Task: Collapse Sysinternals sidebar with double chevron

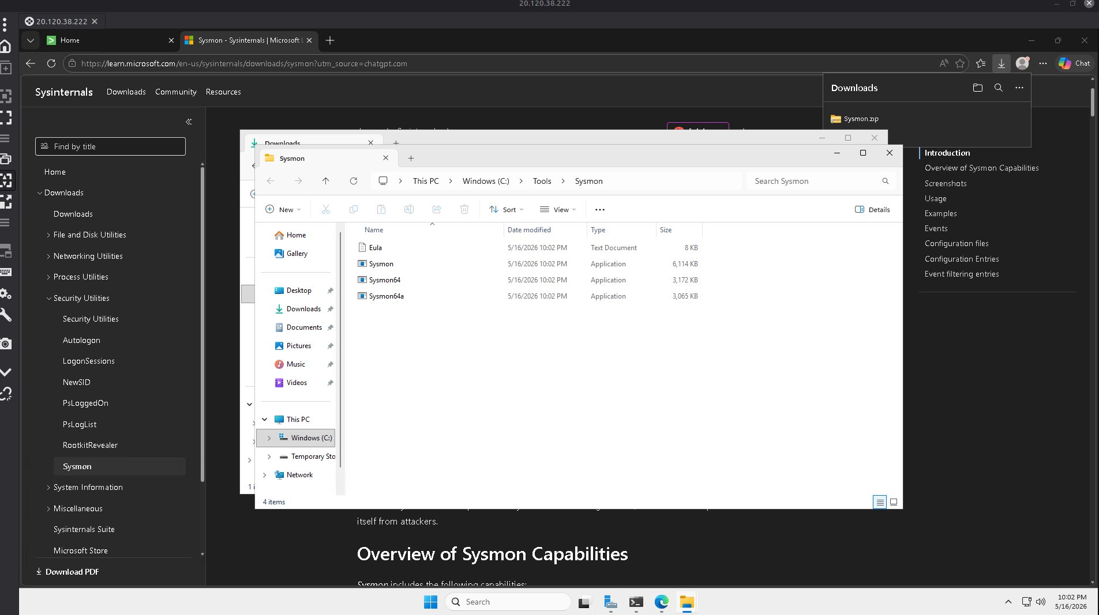Action: pos(189,122)
